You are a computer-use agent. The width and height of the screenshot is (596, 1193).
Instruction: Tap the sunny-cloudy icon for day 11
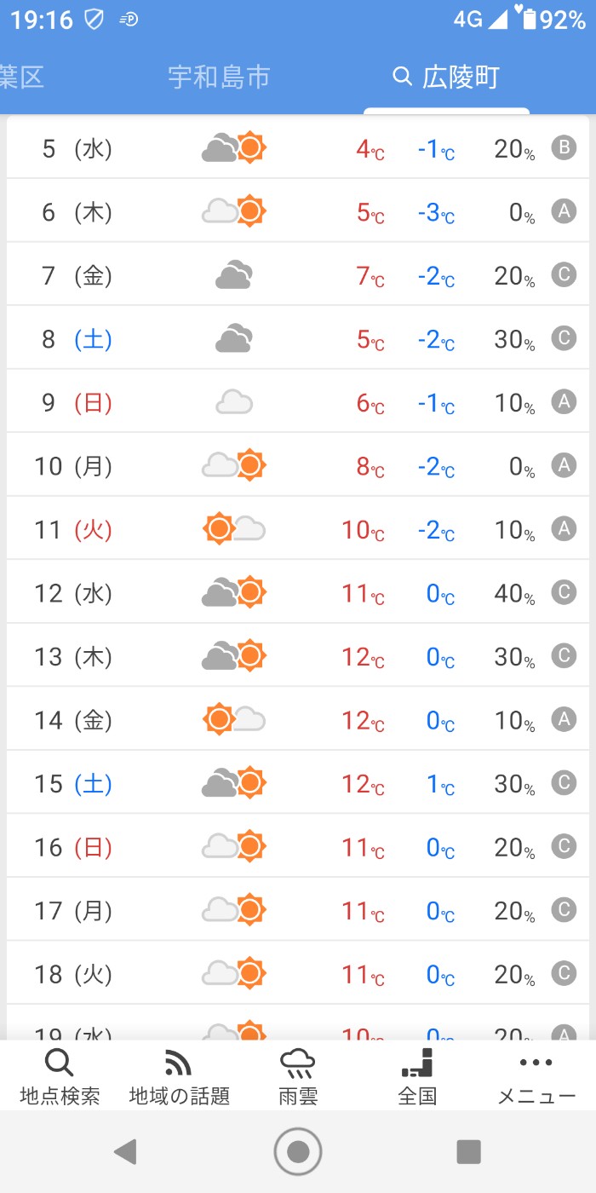click(x=234, y=530)
